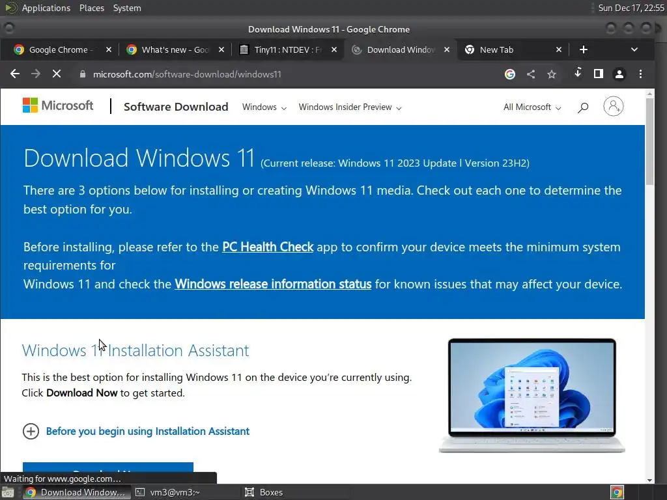Viewport: 667px width, 500px height.
Task: Expand Windows Insider Preview dropdown
Action: point(350,107)
